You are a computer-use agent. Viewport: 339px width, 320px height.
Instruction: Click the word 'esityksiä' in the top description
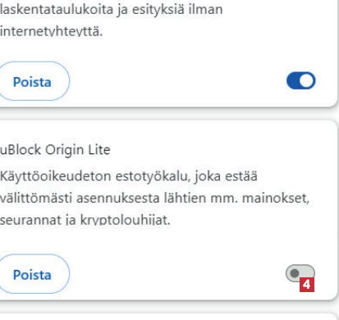coord(158,10)
